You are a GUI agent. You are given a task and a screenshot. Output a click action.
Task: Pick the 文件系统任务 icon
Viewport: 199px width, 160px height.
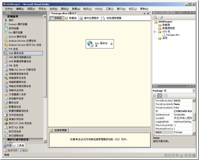pyautogui.click(x=6, y=115)
